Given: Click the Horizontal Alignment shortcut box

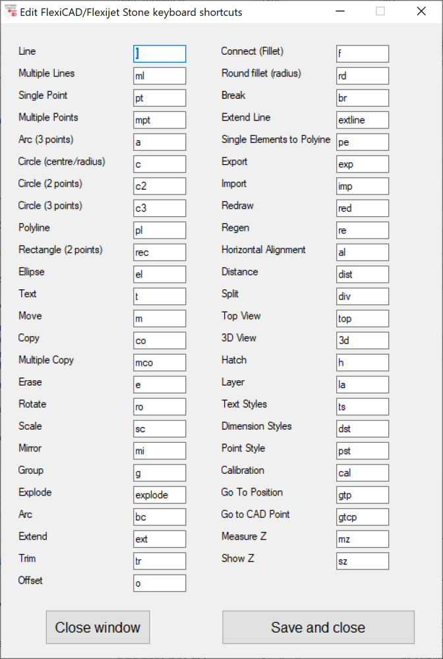Looking at the screenshot, I should pyautogui.click(x=362, y=252).
